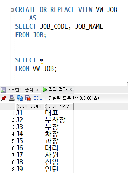The width and height of the screenshot is (128, 185).
Task: Select the 차장 cell
Action: (59, 134)
